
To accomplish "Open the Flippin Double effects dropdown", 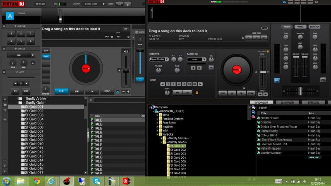I will (167, 59).
